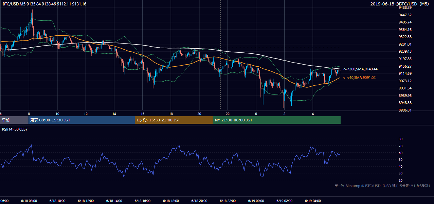Click the 6/18 08:00 time axis label
Viewport: 434px width, 204px height.
[x=29, y=201]
